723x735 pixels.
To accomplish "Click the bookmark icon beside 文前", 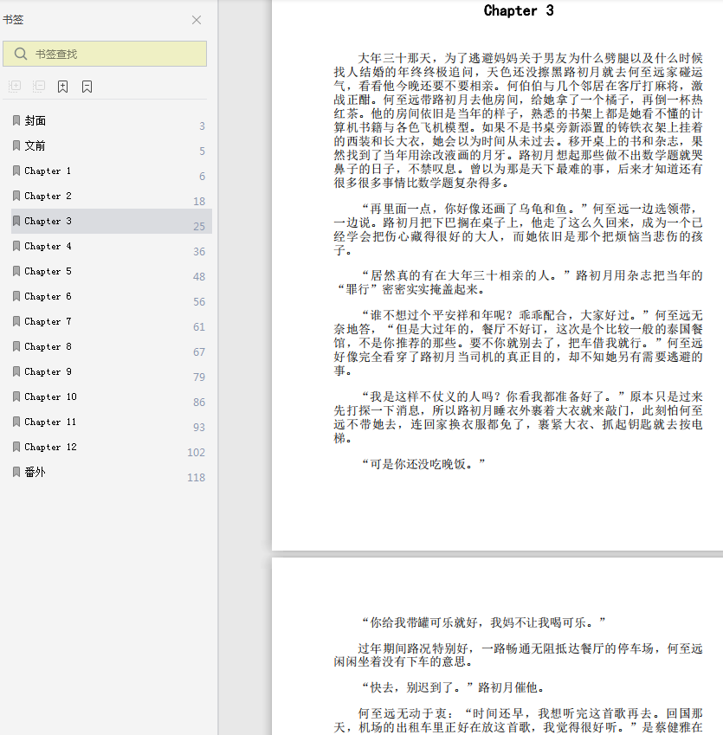I will 16,145.
